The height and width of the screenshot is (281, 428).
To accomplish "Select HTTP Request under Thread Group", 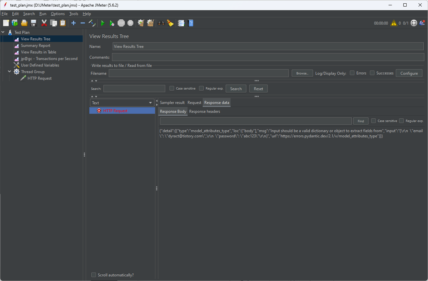I will 39,78.
